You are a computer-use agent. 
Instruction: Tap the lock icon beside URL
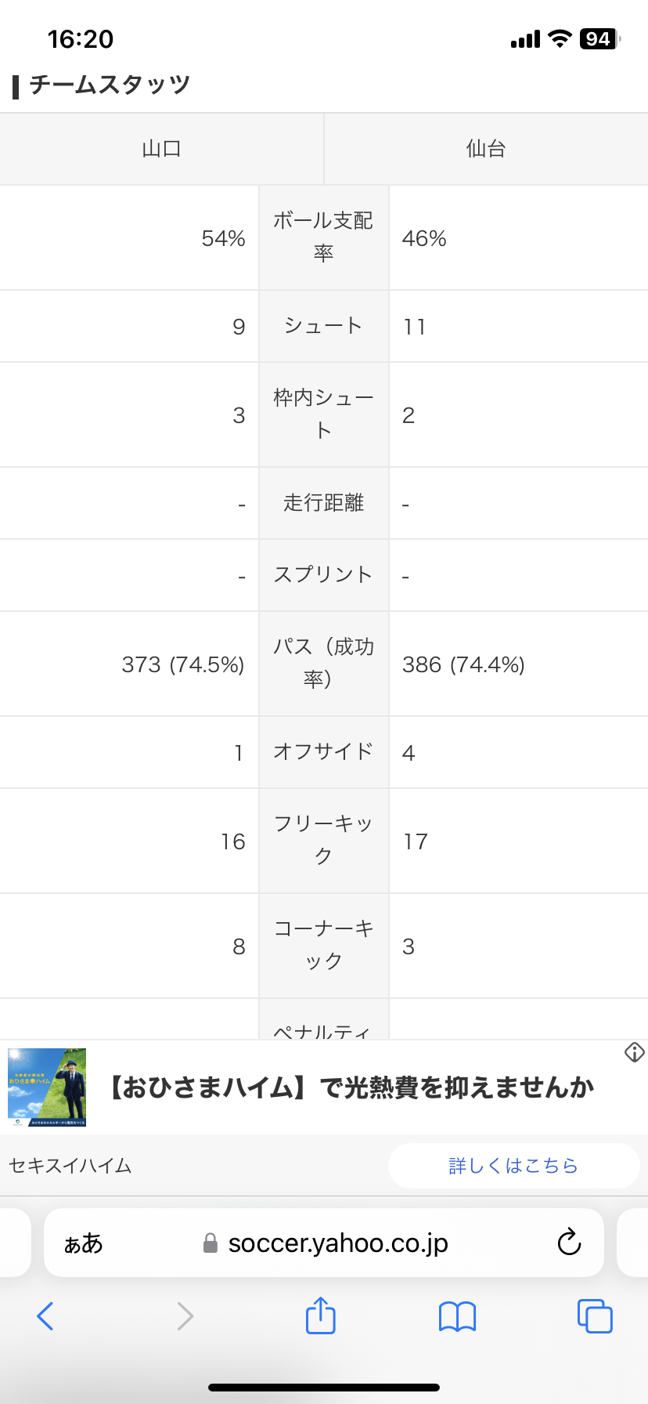(x=210, y=1243)
